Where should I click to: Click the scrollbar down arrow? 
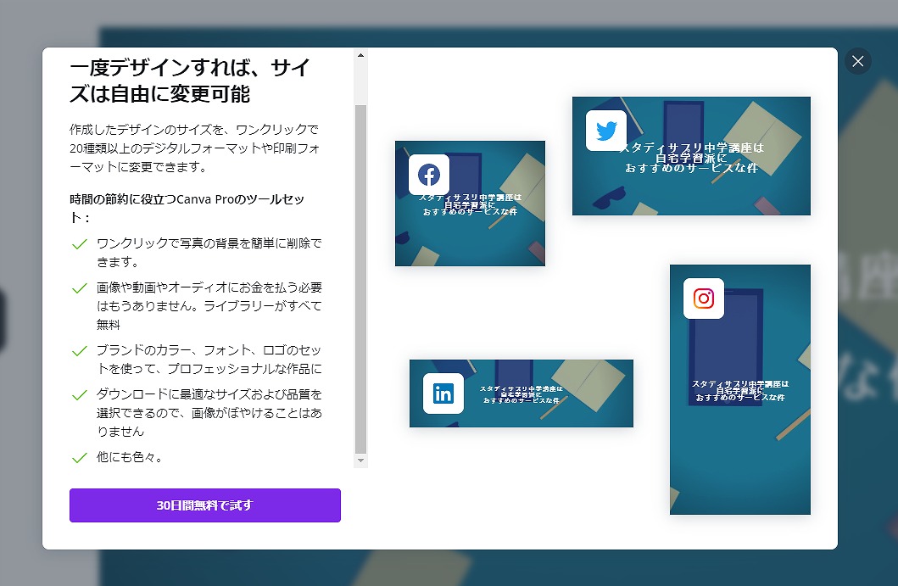(360, 460)
